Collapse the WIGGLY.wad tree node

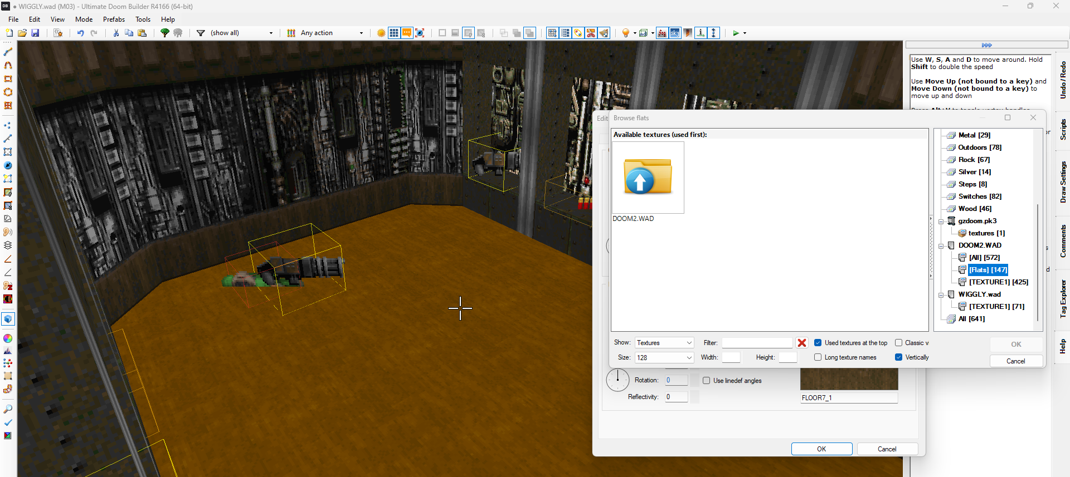(941, 295)
